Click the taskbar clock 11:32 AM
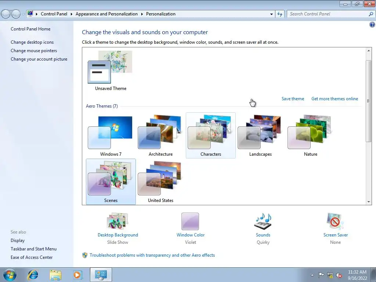This screenshot has height=282, width=376. 357,272
